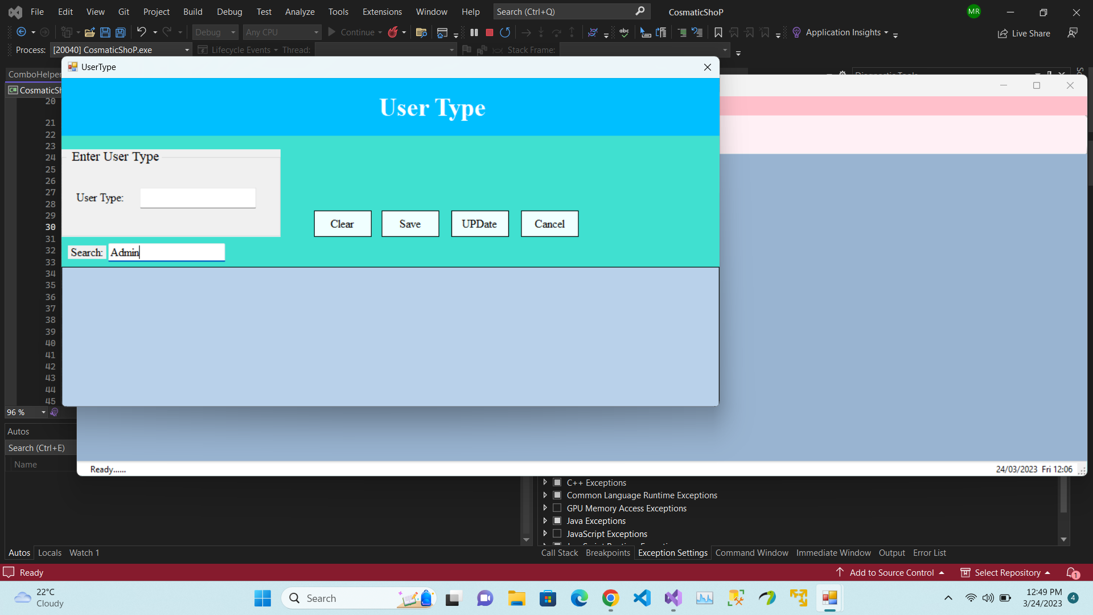The width and height of the screenshot is (1093, 615).
Task: Click the Live Share button
Action: coord(1024,33)
